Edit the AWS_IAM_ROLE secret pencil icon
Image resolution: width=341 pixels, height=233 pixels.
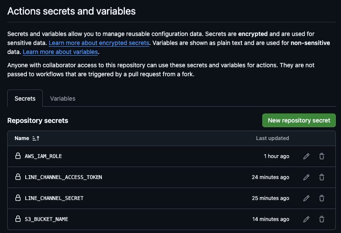[306, 156]
